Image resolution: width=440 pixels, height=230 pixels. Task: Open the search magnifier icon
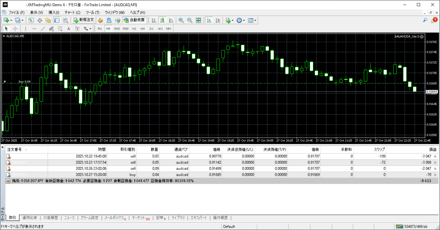click(x=425, y=20)
